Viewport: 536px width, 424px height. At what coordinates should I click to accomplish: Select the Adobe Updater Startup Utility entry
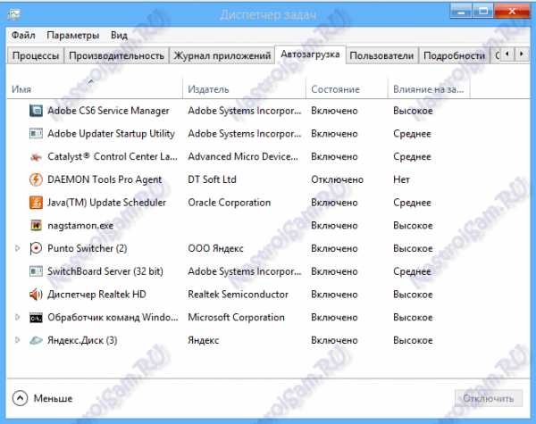[111, 134]
